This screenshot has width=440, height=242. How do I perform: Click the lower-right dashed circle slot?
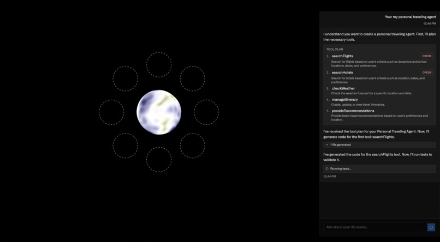(192, 146)
